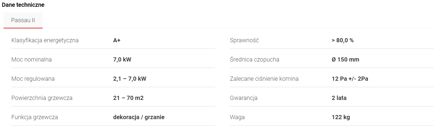438x128 pixels.
Task: Select the Funkcja grzewcza label
Action: coord(35,117)
